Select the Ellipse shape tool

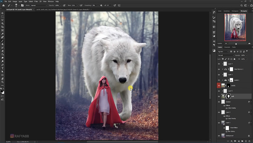coord(2,75)
